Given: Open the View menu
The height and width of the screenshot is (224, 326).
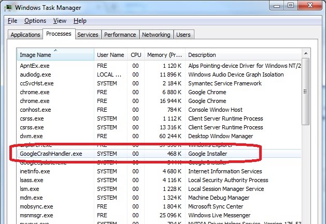Looking at the screenshot, I should click(60, 21).
